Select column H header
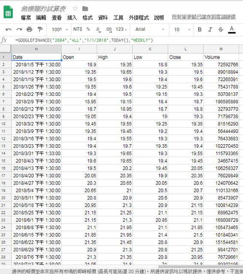 tap(36, 49)
